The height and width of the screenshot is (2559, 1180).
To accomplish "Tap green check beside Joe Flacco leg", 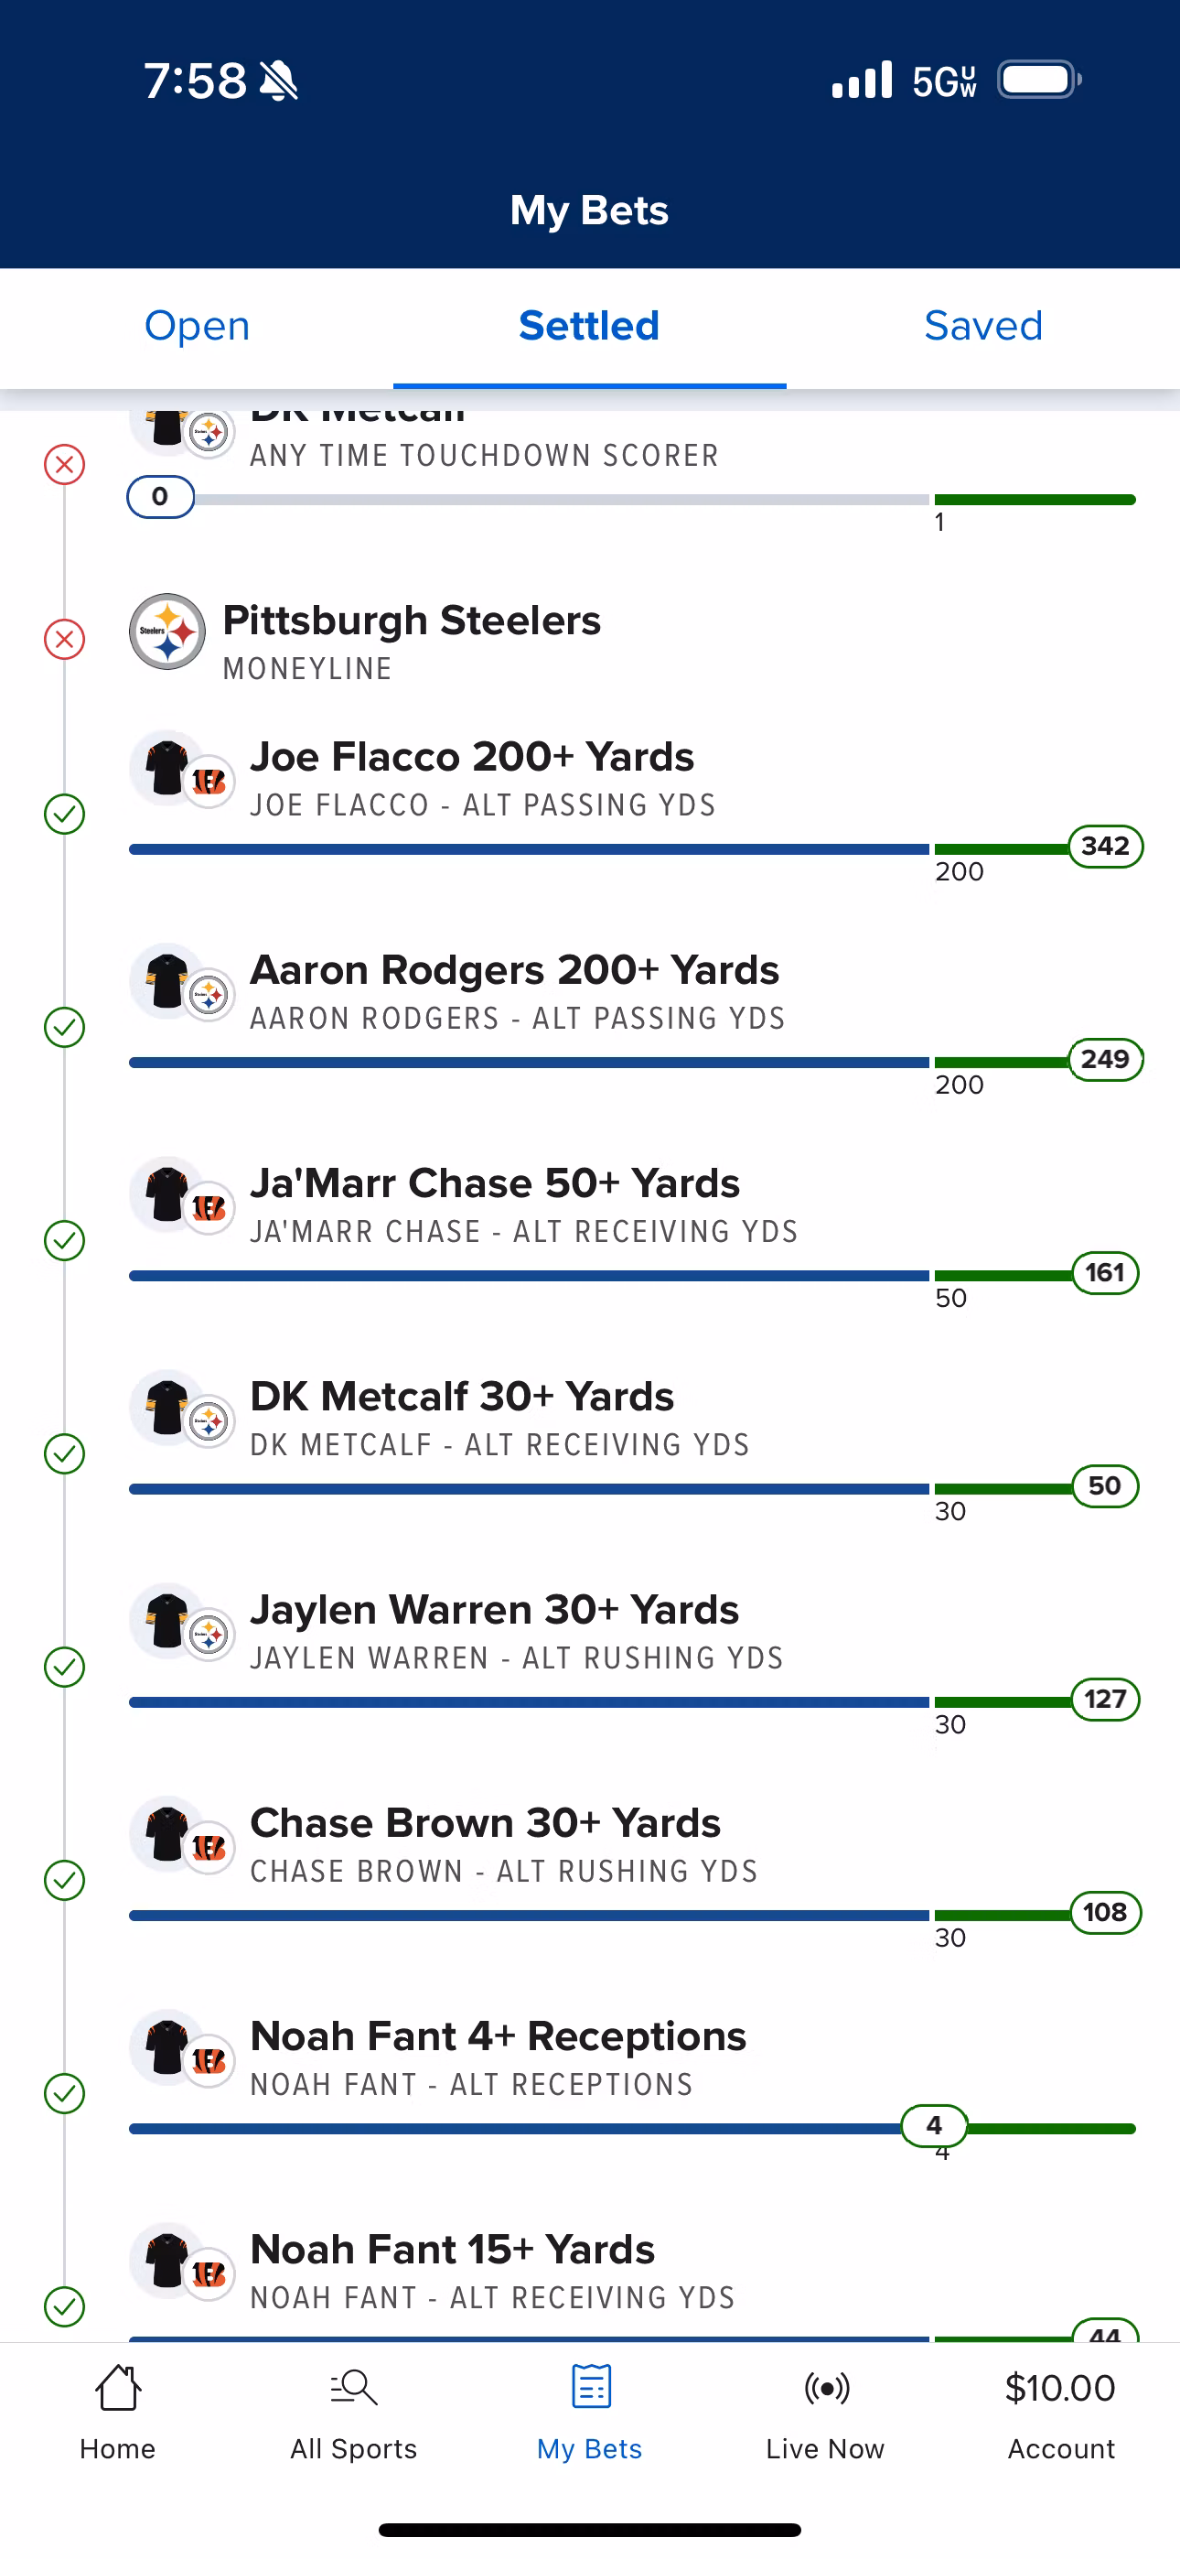I will click(65, 814).
